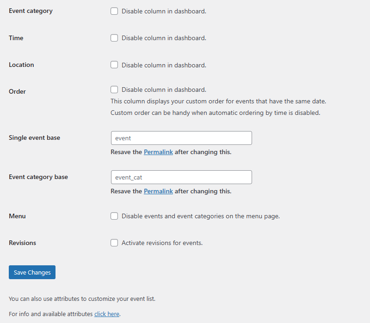Open Permalink link under Event category base
Viewport: 370px width, 323px height.
158,191
